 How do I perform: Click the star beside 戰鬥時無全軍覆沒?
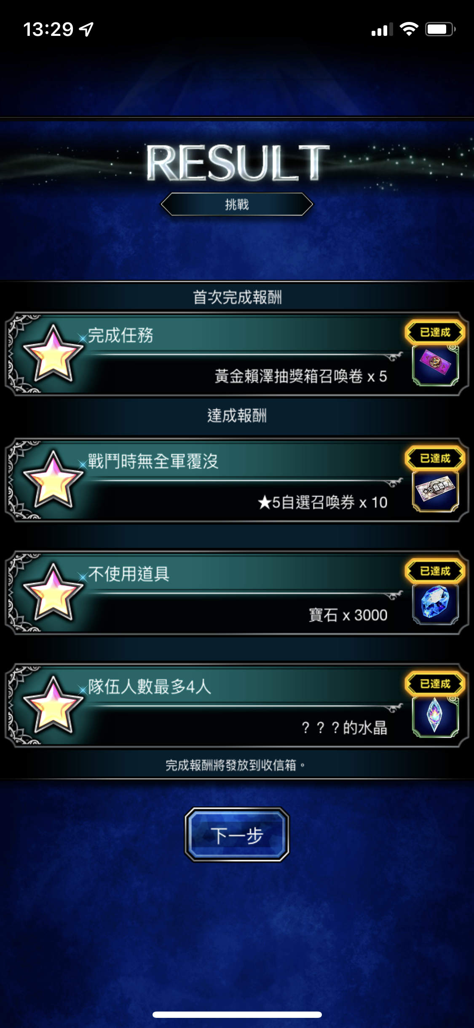pos(53,480)
